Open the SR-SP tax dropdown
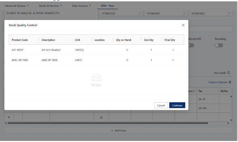Screen dimensions: 238x142 coord(214,99)
